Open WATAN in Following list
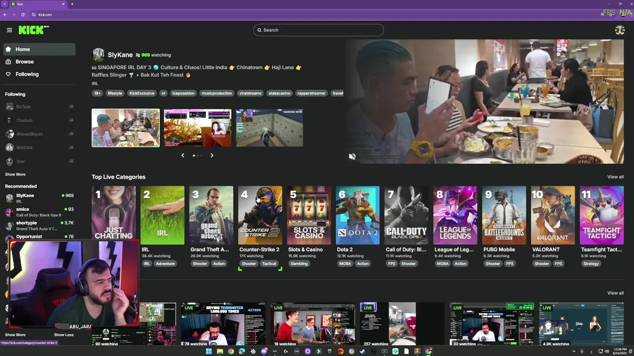Viewport: 634px width, 356px height. 39,147
